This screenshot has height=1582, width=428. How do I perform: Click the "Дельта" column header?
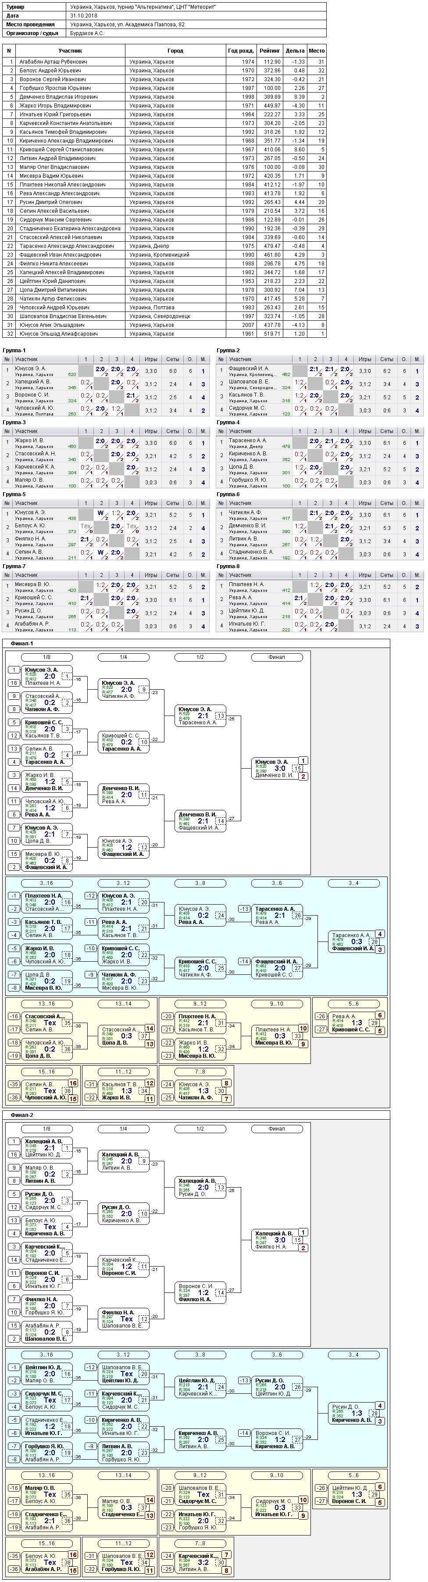[x=295, y=51]
